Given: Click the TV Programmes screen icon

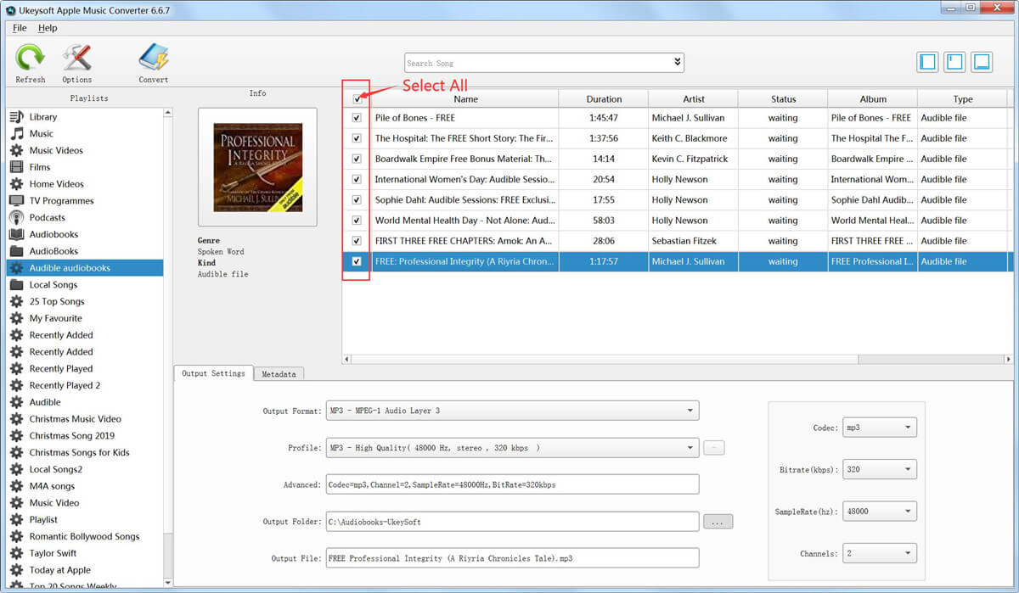Looking at the screenshot, I should pos(16,201).
